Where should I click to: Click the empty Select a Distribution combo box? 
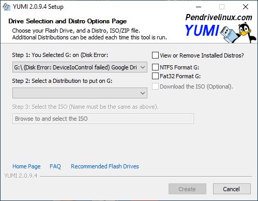80,93
